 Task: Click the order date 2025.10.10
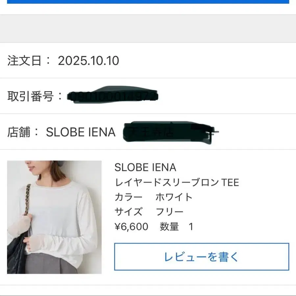[88, 61]
